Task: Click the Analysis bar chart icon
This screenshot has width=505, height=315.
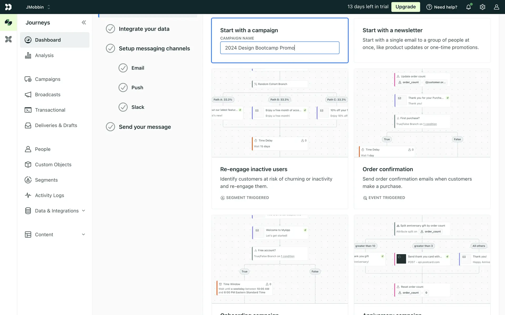Action: coord(28,55)
